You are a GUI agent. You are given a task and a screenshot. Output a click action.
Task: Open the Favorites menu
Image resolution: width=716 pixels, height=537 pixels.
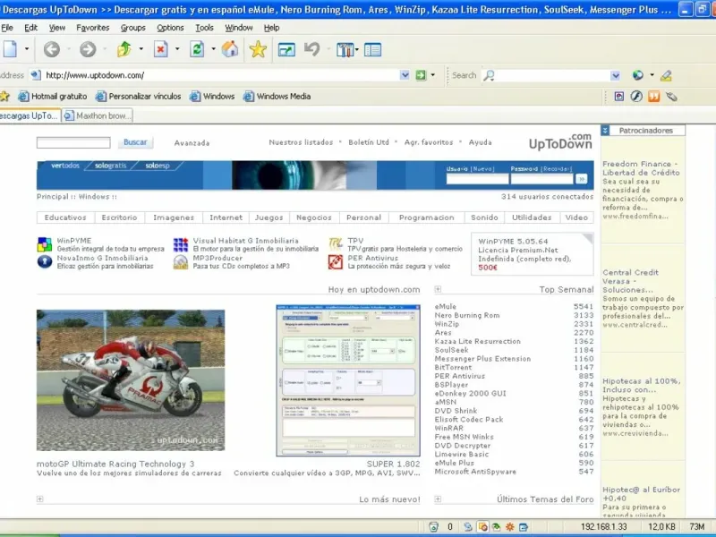93,28
